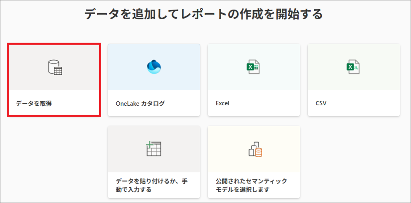Viewport: 411px width, 203px height.
Task: Click the heading データを追加してレポートの作成を開始する
Action: click(x=203, y=14)
